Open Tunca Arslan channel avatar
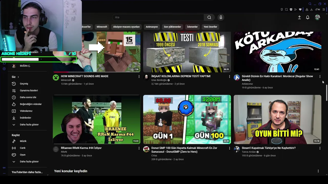328x184 pixels. [x=237, y=149]
